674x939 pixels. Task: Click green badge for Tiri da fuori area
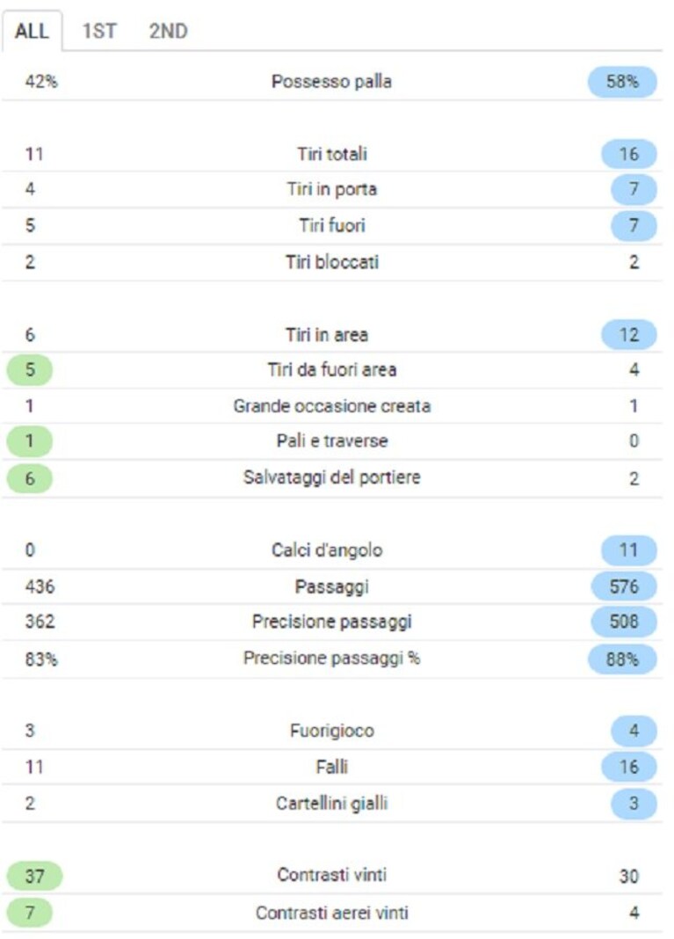click(x=29, y=369)
